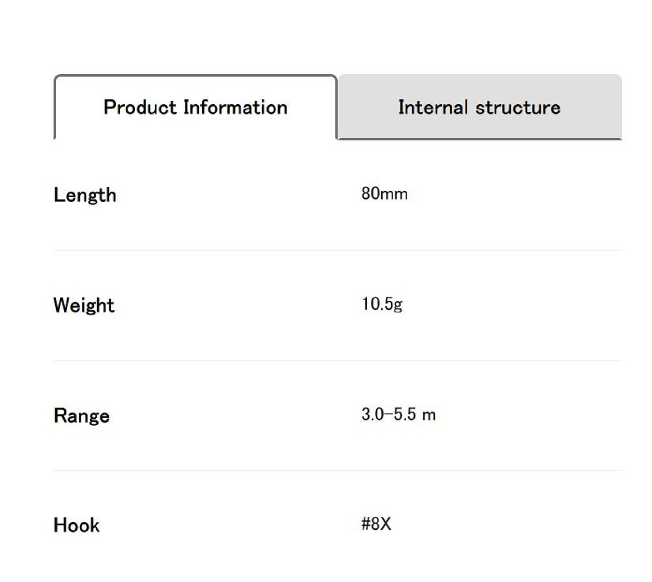
Task: Click the word "structure" in inactive tab
Action: coord(518,107)
